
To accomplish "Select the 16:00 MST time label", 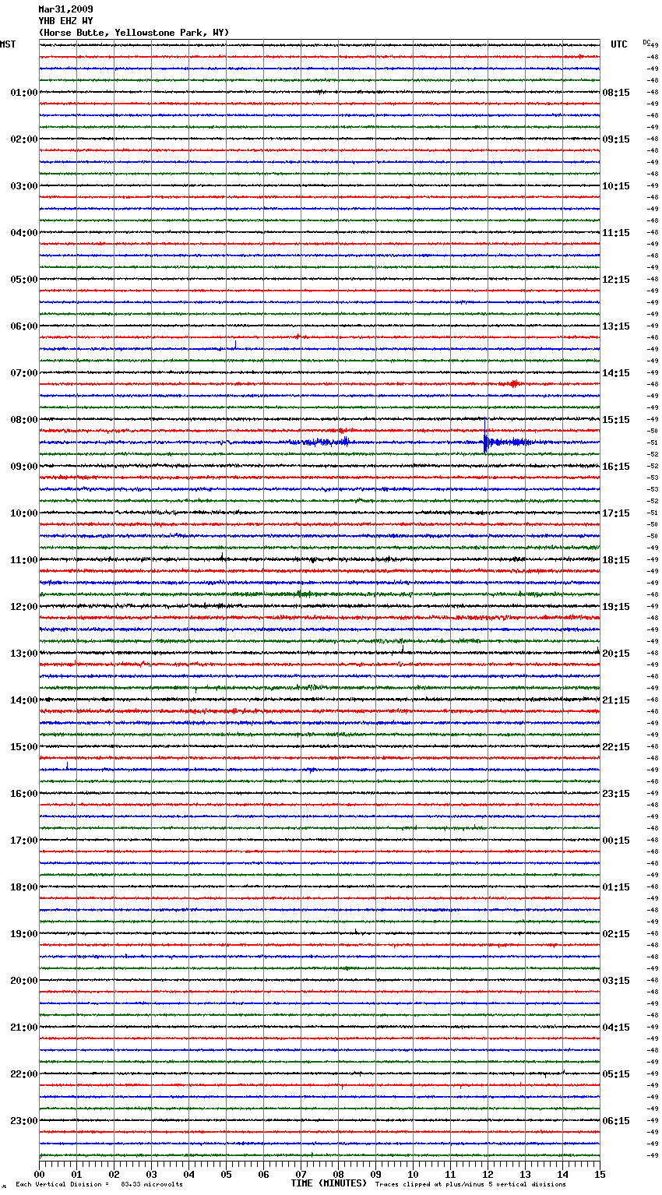I will coord(24,794).
